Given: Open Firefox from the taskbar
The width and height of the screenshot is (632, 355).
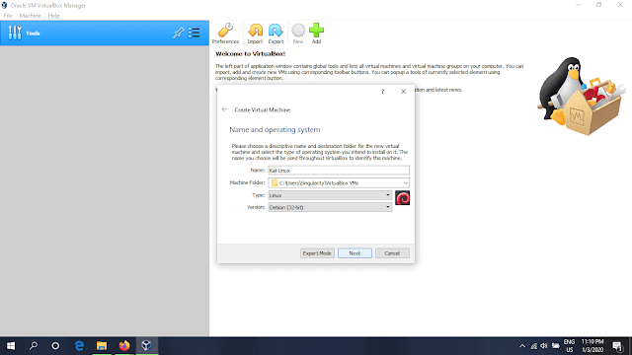Looking at the screenshot, I should pyautogui.click(x=124, y=346).
